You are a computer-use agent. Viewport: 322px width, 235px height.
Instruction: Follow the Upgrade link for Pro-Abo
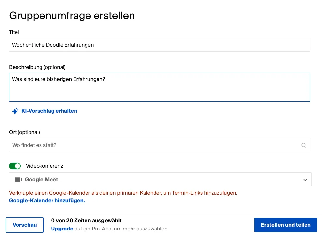point(62,229)
